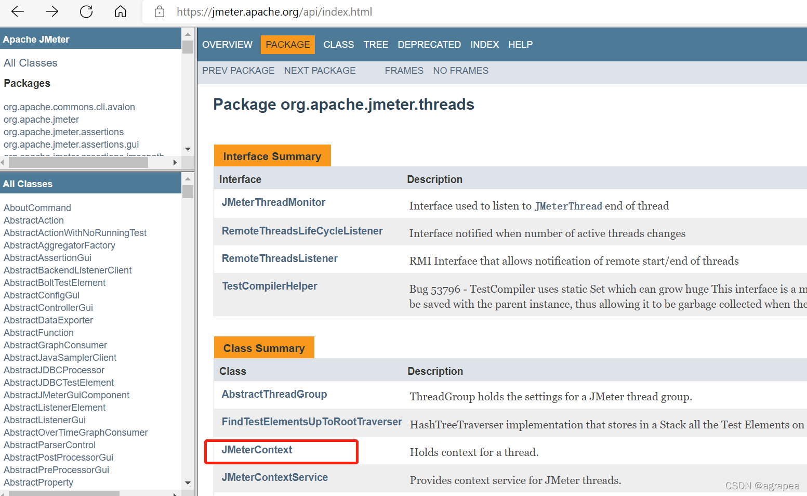
Task: Open the RemoteThreadsLifeCycleListener interface
Action: (302, 231)
